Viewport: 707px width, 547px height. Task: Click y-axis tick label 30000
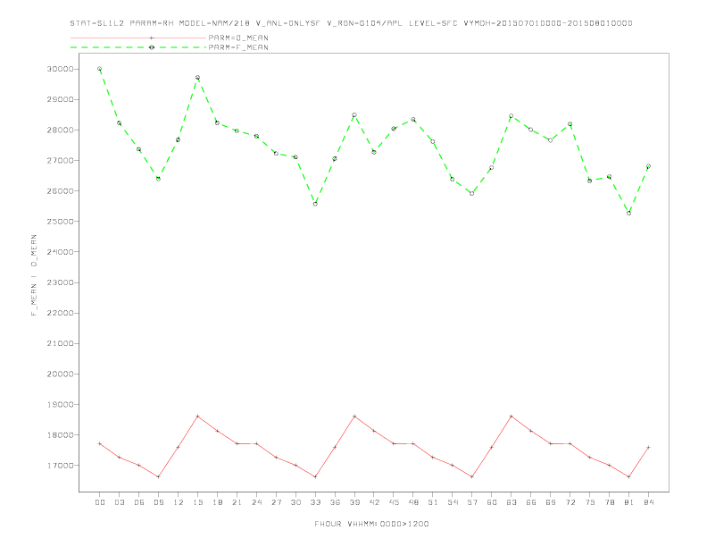click(60, 69)
